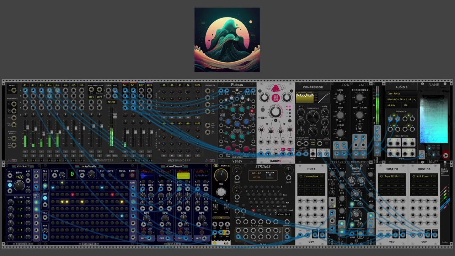The width and height of the screenshot is (455, 256).
Task: Open the Chromaphone plugin selector on Host
Action: click(311, 176)
